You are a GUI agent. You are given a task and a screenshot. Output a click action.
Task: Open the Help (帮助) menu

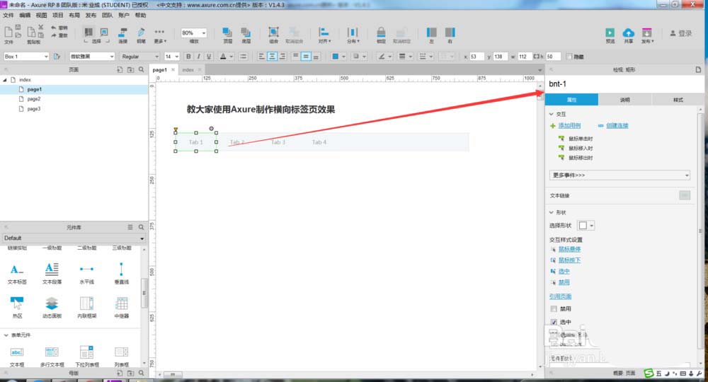coord(141,16)
